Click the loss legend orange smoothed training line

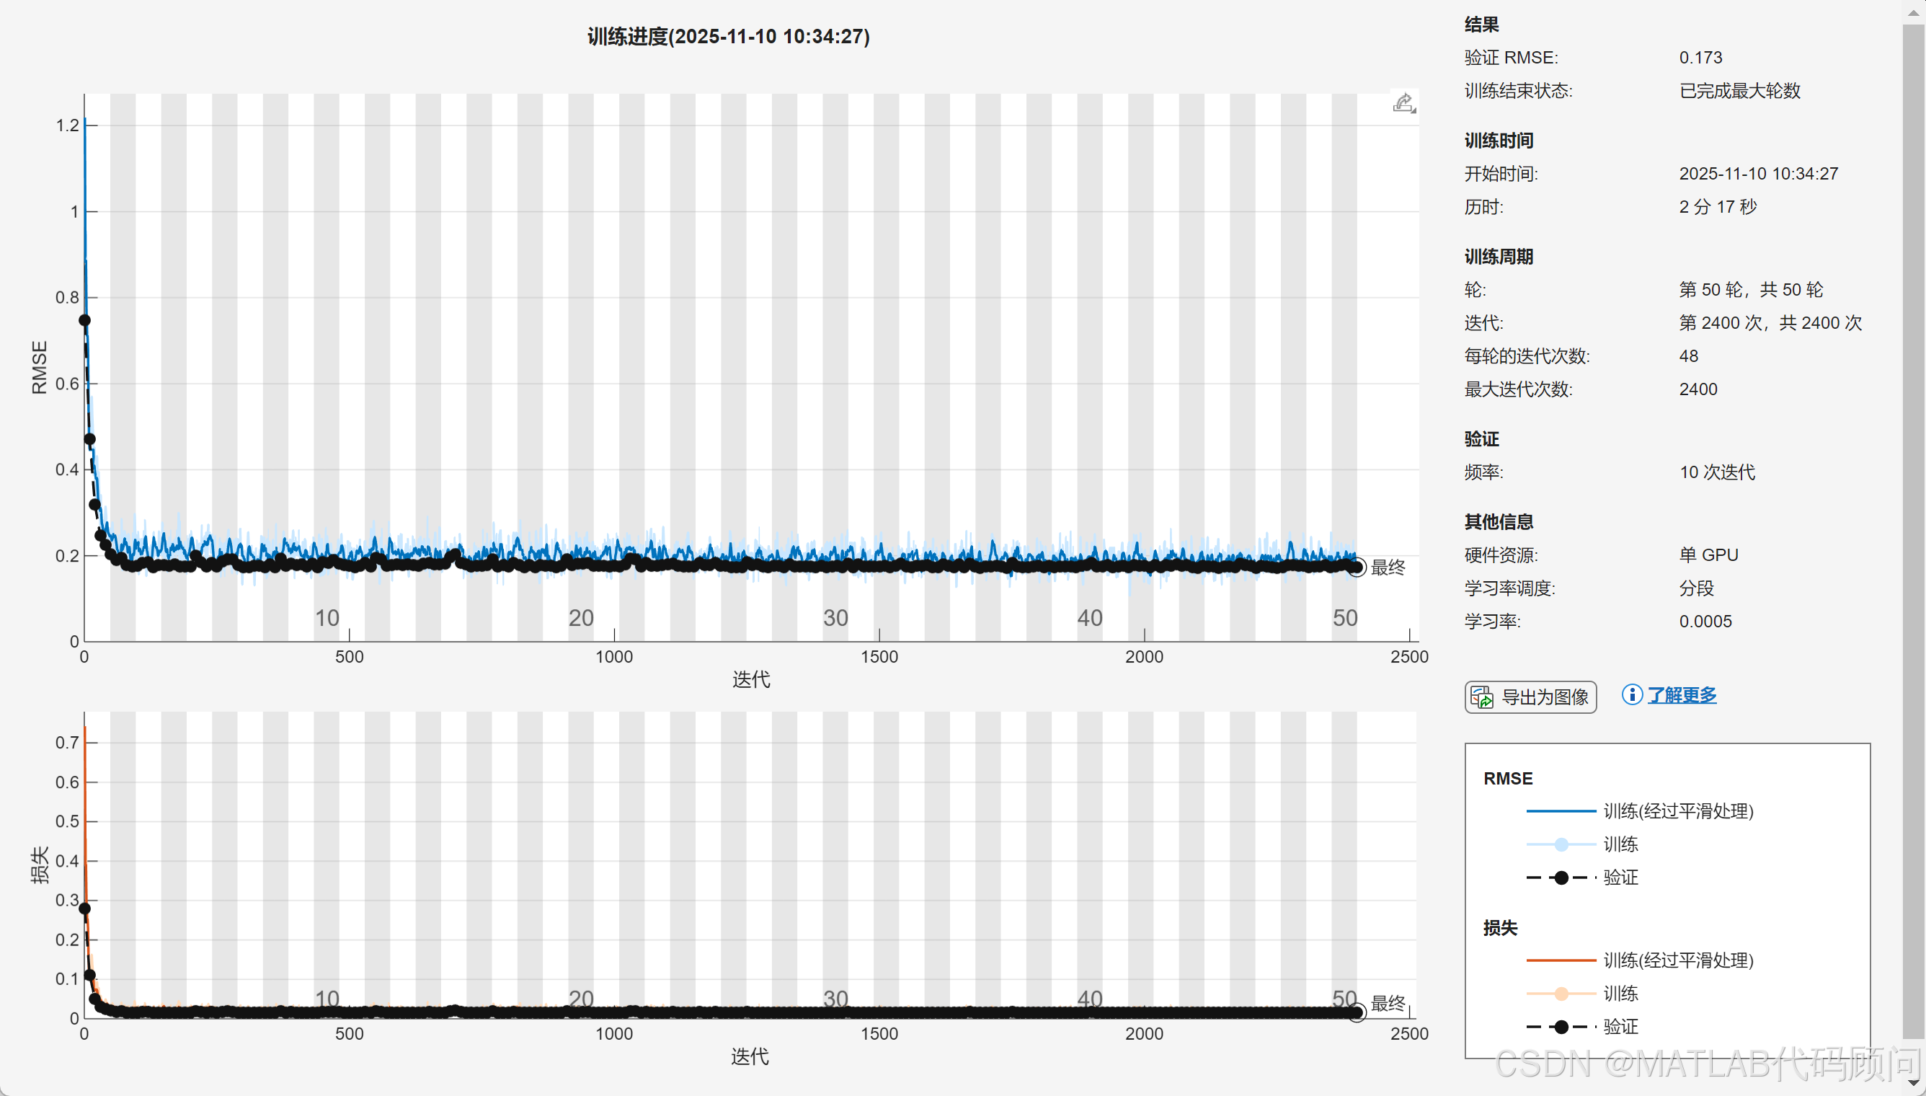coord(1561,960)
